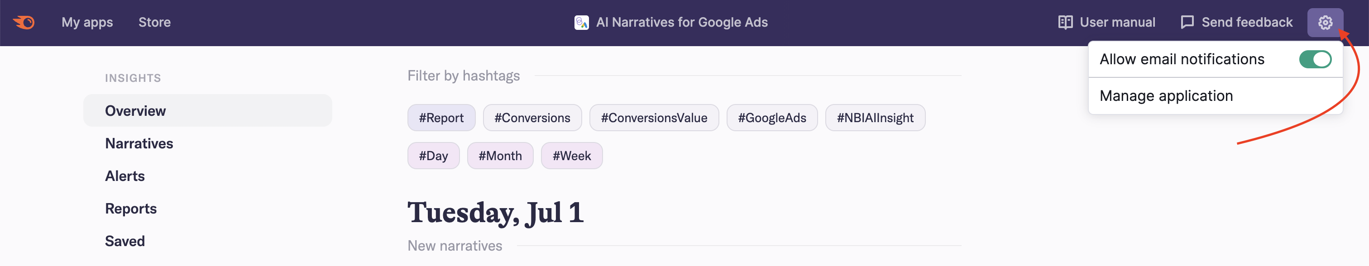Open Saved sidebar section

point(125,241)
